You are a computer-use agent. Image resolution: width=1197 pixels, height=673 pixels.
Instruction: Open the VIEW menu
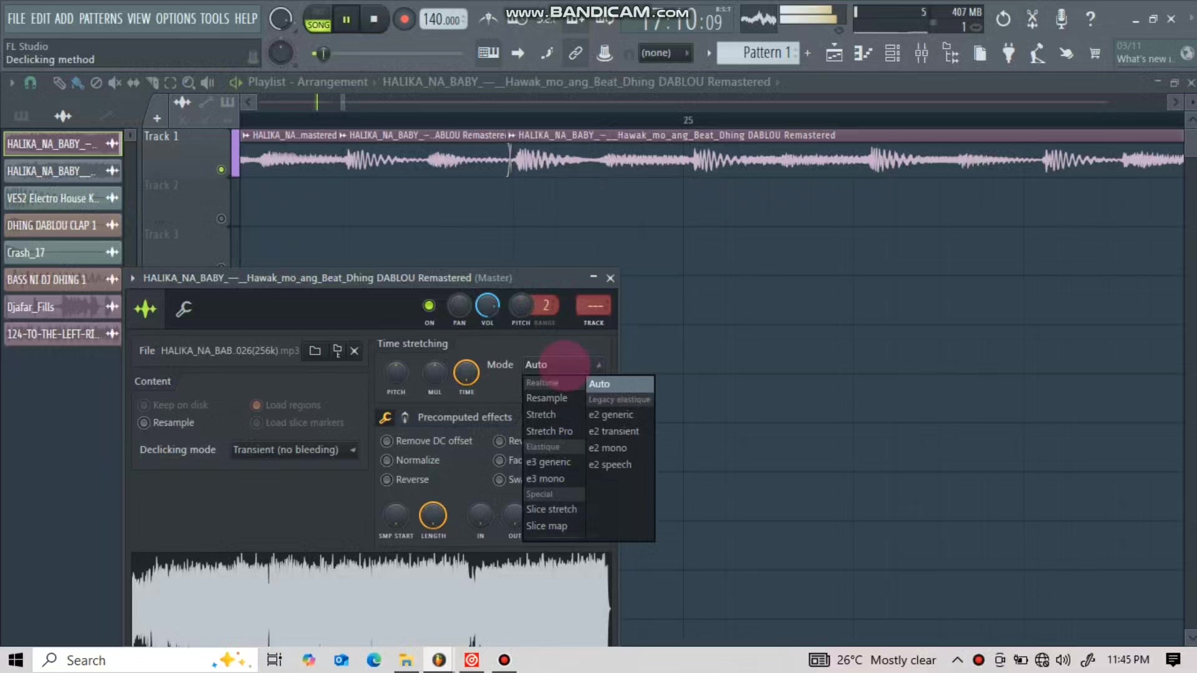pos(139,19)
